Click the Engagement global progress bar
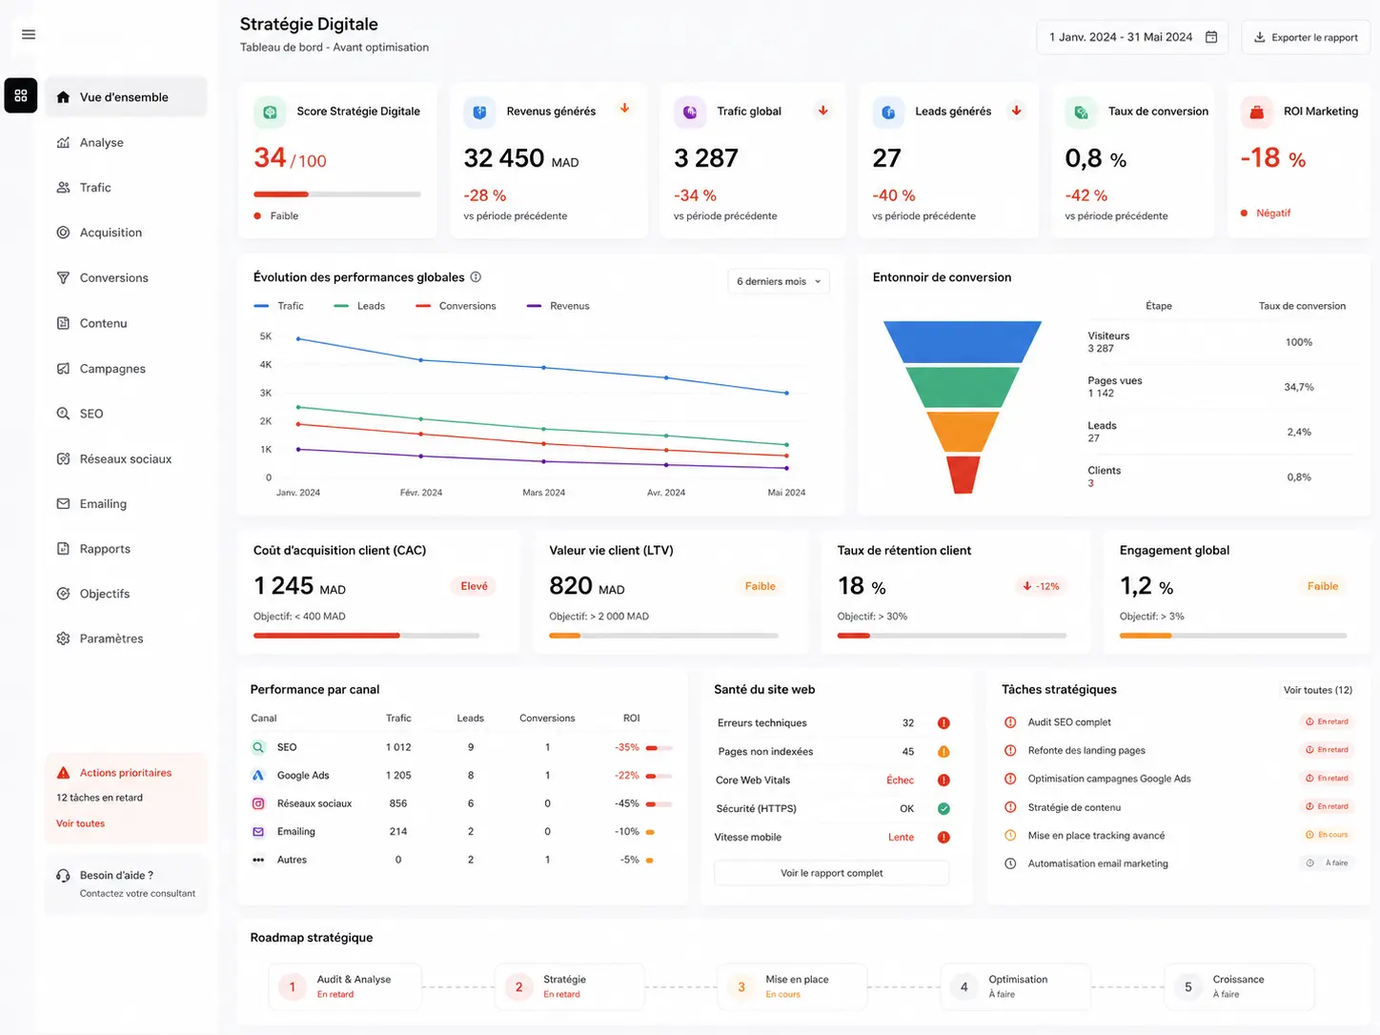The height and width of the screenshot is (1035, 1380). pos(1233,636)
